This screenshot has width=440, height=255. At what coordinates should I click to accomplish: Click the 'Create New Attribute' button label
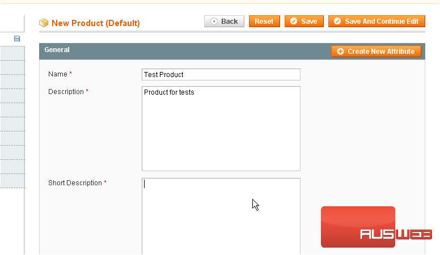tap(380, 52)
